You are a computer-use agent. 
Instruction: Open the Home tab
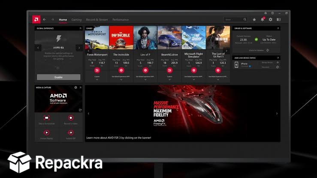(63, 20)
